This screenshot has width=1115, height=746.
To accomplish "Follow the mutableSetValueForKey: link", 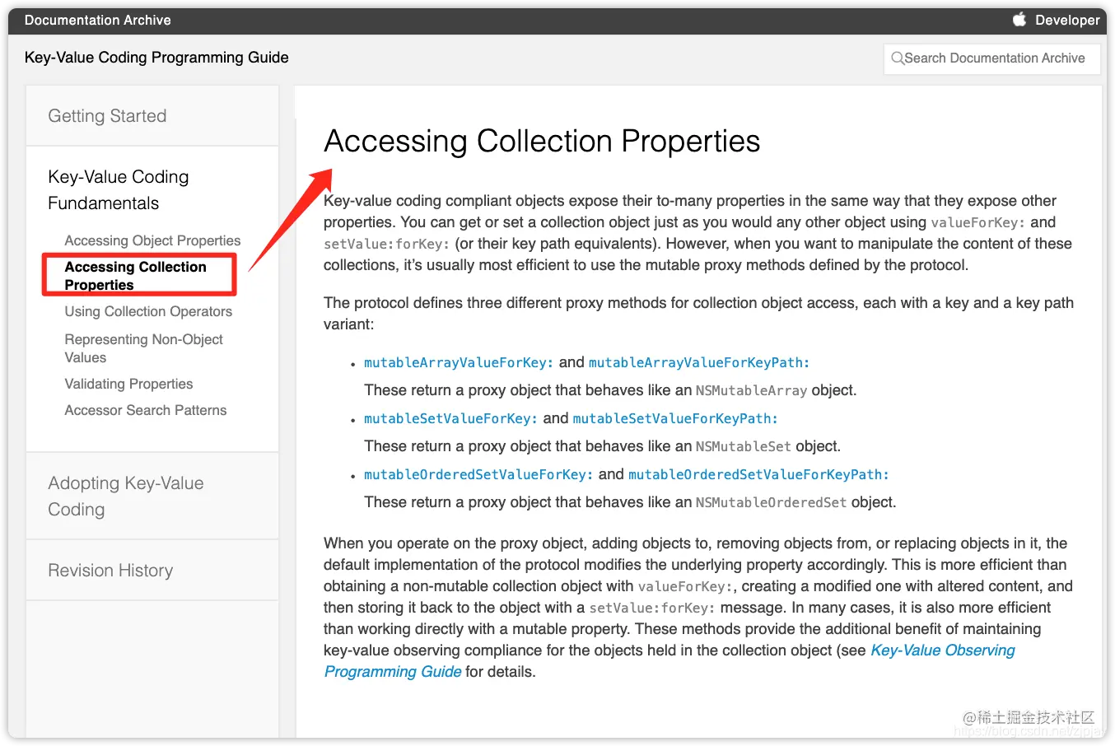I will pyautogui.click(x=450, y=418).
